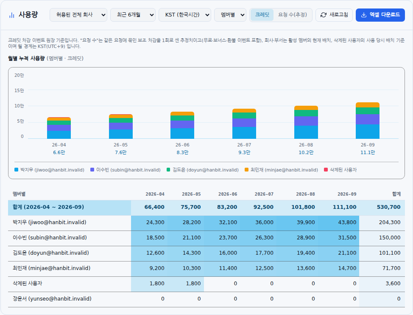Image resolution: width=413 pixels, height=315 pixels.
Task: Open the 최근 6개월 period dropdown
Action: 133,15
